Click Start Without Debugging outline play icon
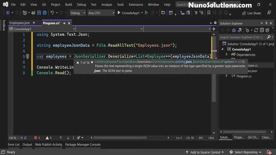The width and height of the screenshot is (276, 155). [x=146, y=12]
